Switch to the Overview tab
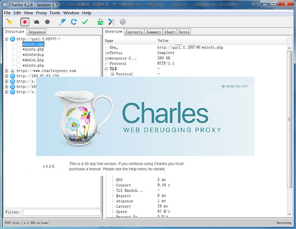Image resolution: width=296 pixels, height=229 pixels. tap(113, 32)
